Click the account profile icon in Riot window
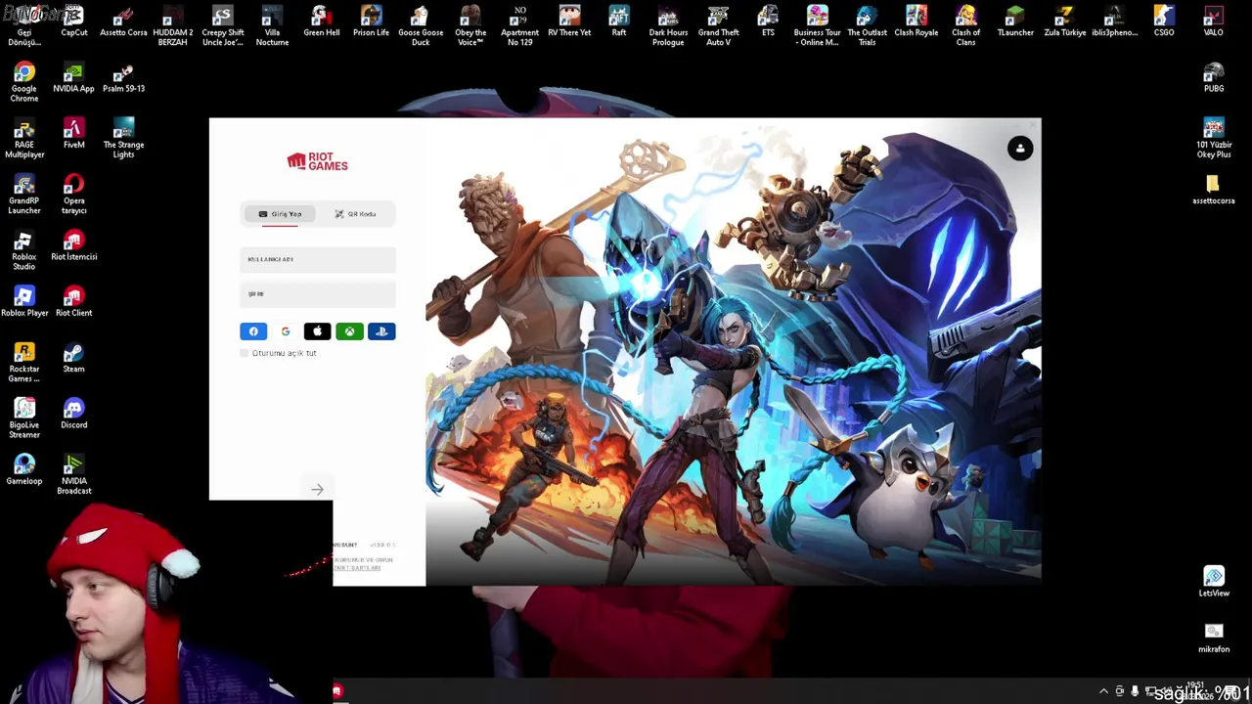Viewport: 1252px width, 704px height. pyautogui.click(x=1020, y=149)
